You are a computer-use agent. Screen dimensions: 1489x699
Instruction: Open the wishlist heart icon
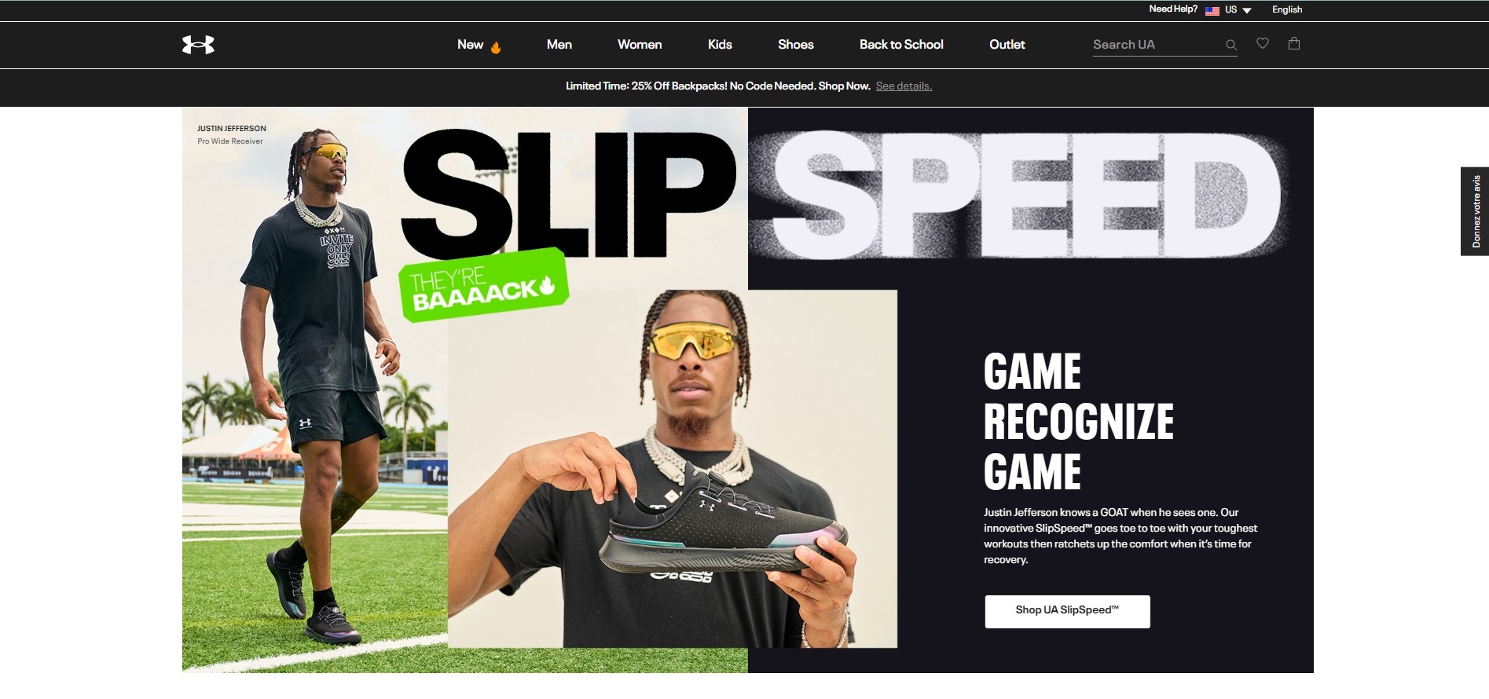click(x=1263, y=43)
